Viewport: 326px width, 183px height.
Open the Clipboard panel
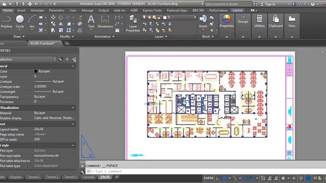click(276, 21)
